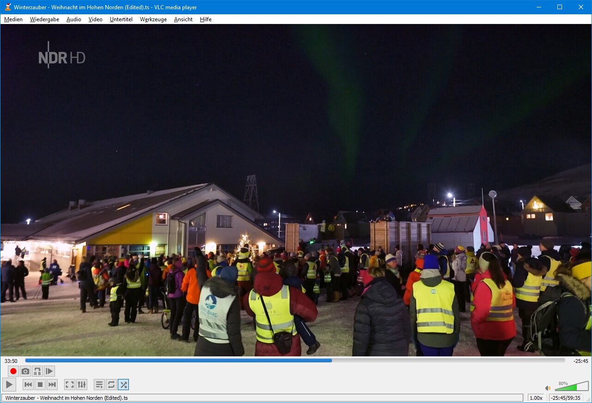The image size is (592, 403).
Task: Toggle the loop repeat mode
Action: click(x=111, y=385)
